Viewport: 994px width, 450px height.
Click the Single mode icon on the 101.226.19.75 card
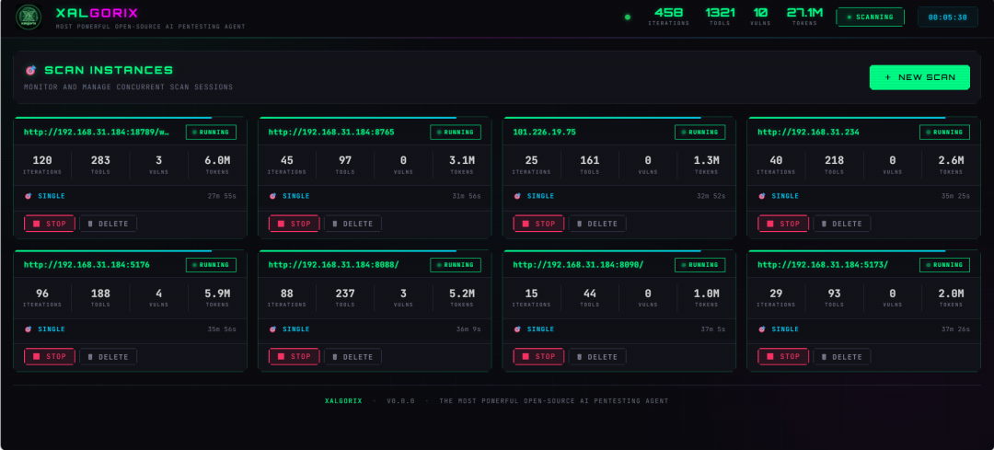point(517,197)
